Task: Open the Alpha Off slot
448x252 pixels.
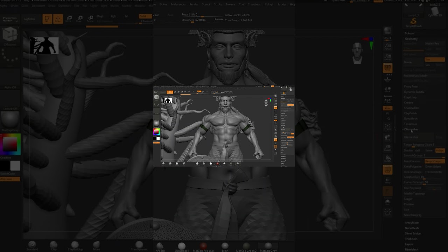Action: [10, 78]
